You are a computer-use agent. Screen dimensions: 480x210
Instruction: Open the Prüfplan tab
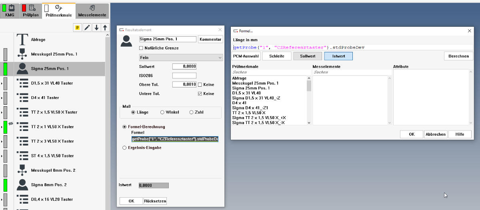31,11
